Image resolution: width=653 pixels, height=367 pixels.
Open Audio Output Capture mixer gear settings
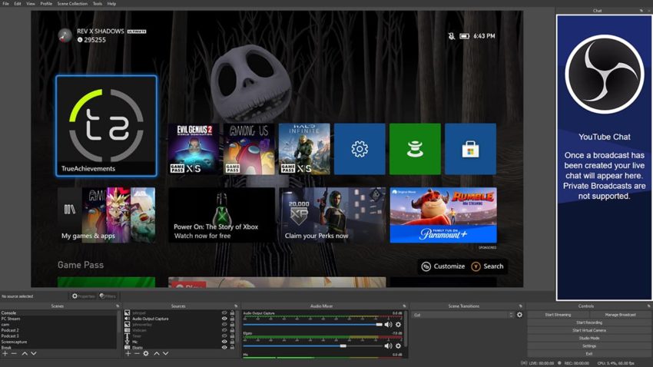click(x=398, y=325)
